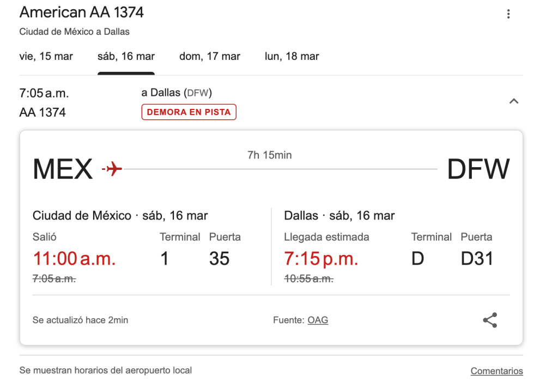Open the "lun, 18 mar" tab

(x=291, y=56)
